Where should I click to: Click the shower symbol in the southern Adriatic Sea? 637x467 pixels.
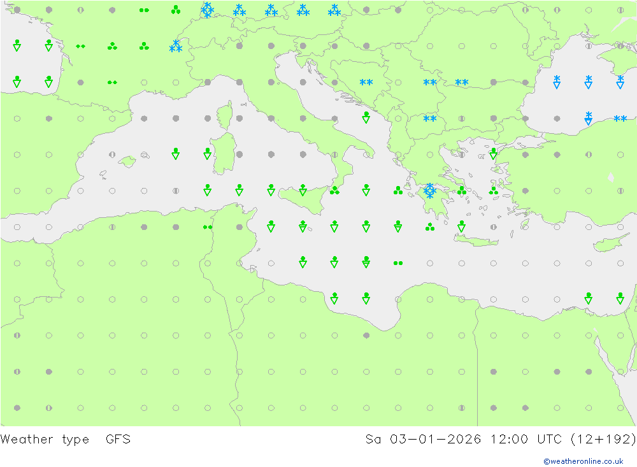(366, 117)
